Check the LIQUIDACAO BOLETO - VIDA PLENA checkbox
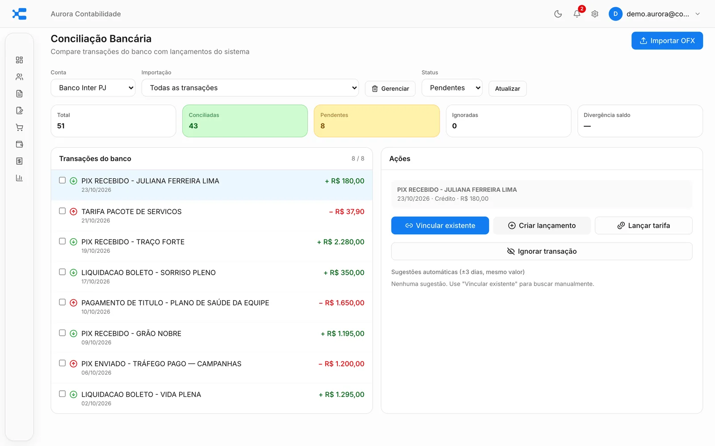This screenshot has width=715, height=446. [x=62, y=394]
